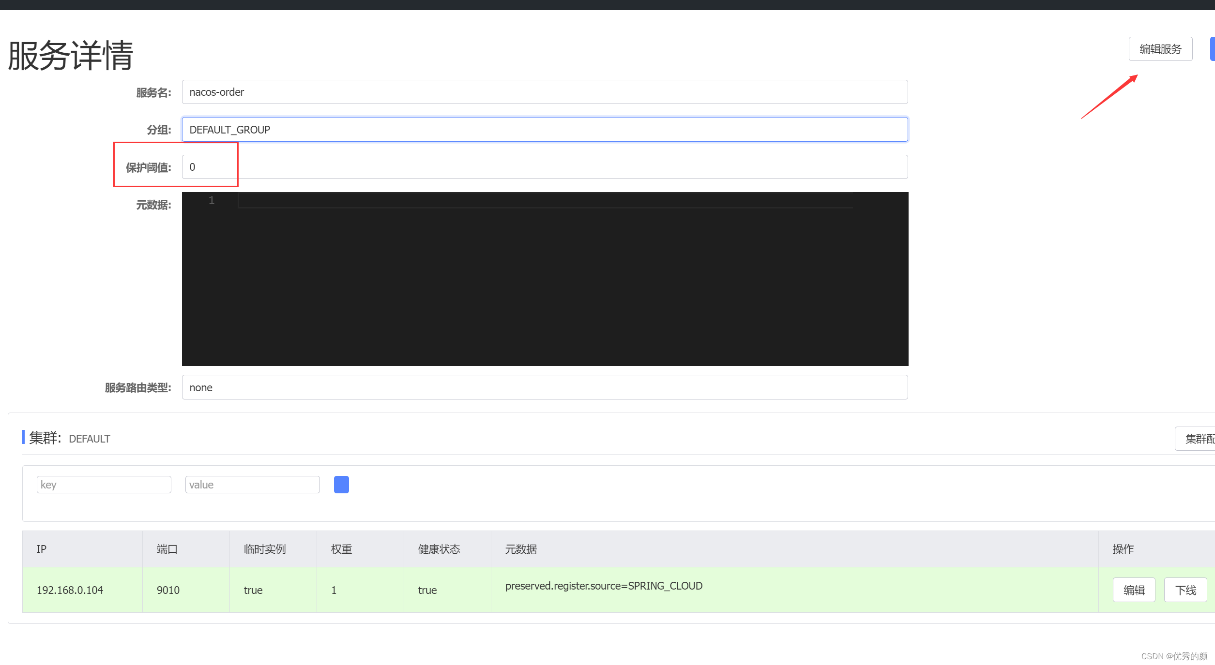Screen dimensions: 1215x665
Task: Click the 权重 column header
Action: [x=341, y=549]
